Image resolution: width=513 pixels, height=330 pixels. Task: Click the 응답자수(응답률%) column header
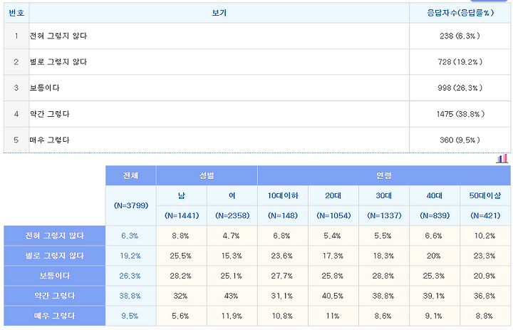coord(460,13)
